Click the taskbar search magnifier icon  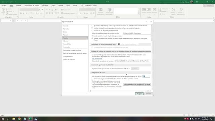(8, 119)
